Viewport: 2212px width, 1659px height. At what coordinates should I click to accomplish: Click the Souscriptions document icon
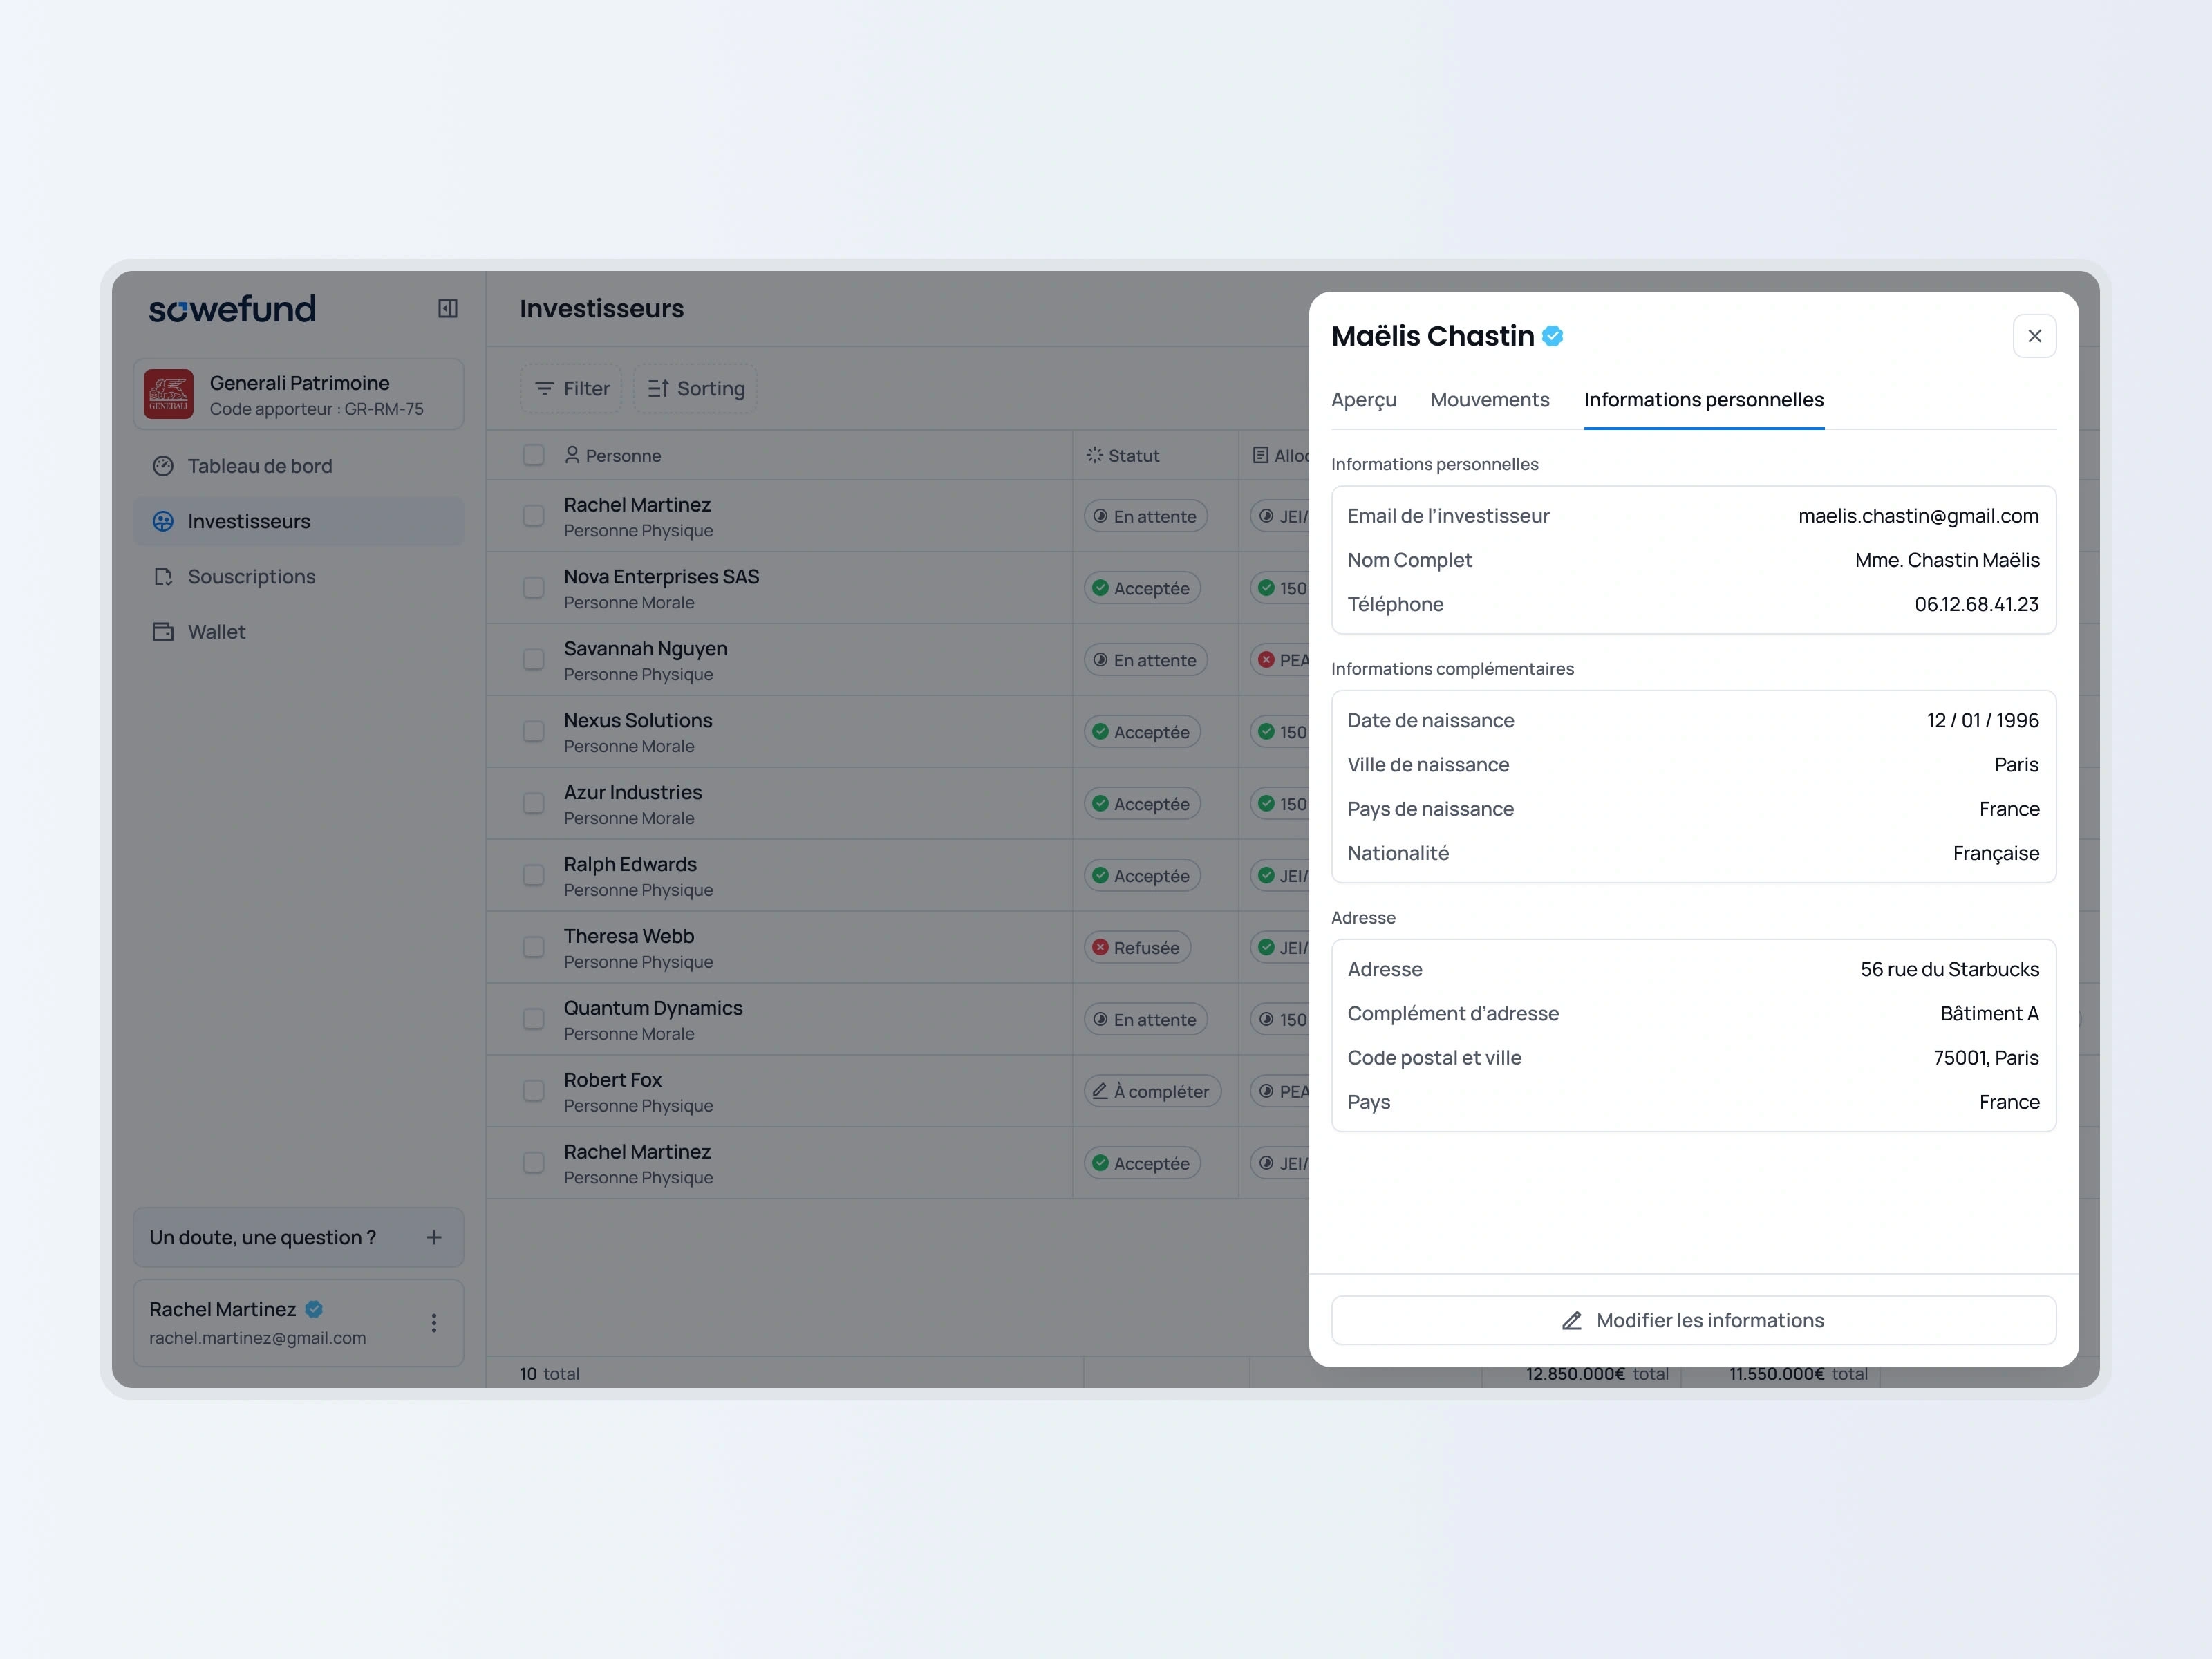click(163, 577)
